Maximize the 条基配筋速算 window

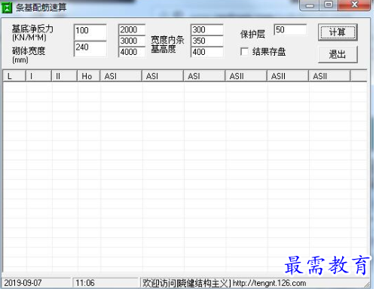pos(329,5)
